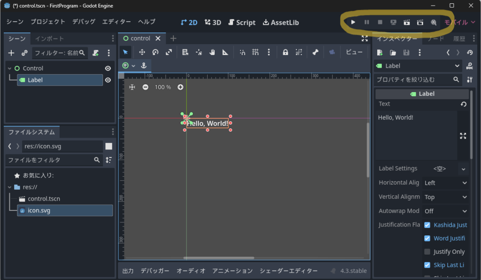This screenshot has width=481, height=280.
Task: Open the AssetLib workspace
Action: (x=281, y=23)
